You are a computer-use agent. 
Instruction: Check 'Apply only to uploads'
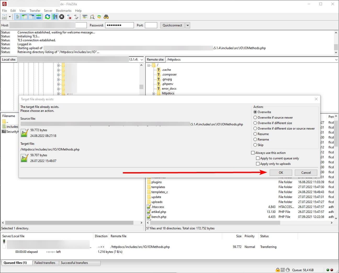258,164
